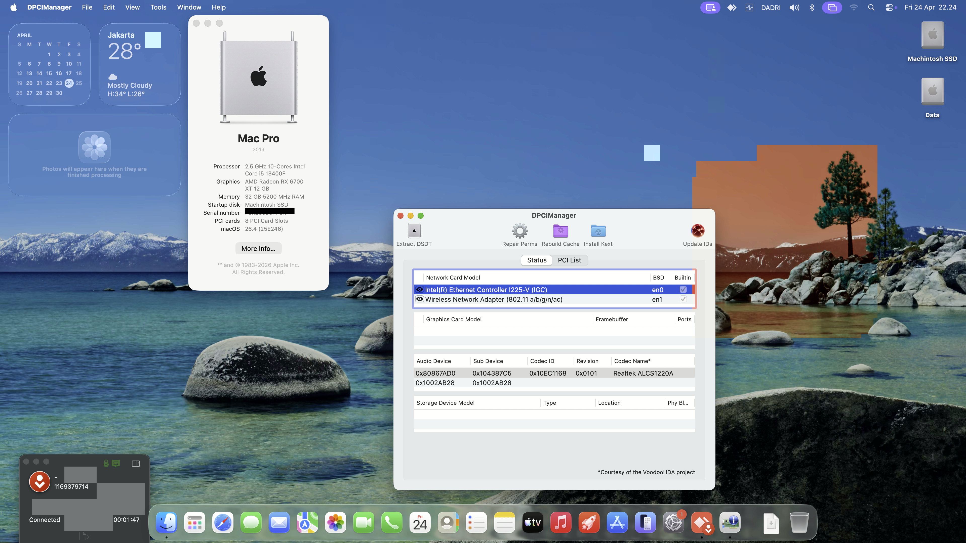Viewport: 966px width, 543px height.
Task: Open Trash in the Dock
Action: [x=799, y=522]
